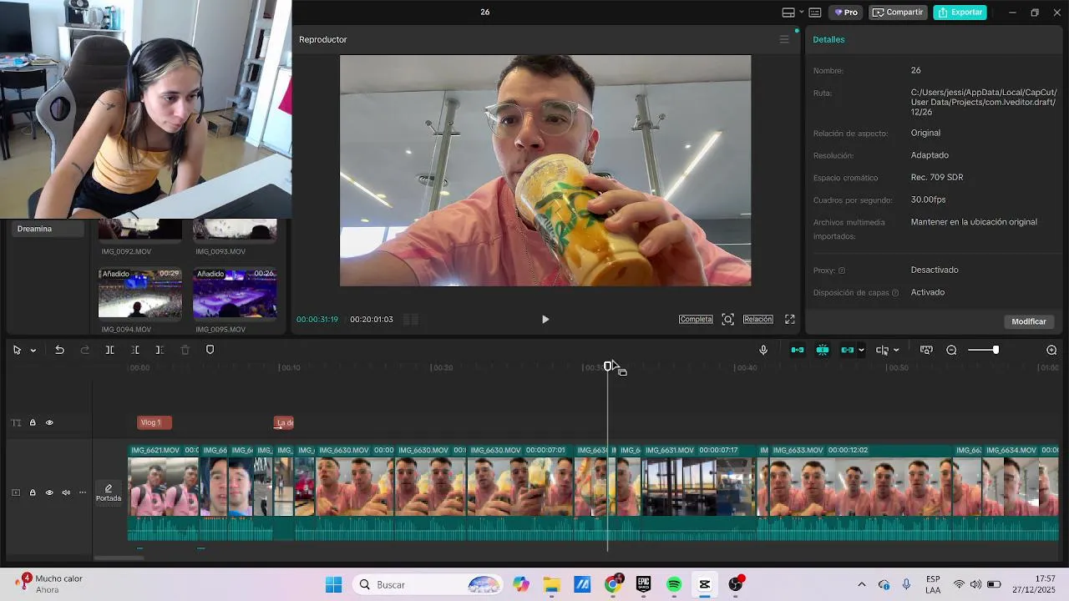
Task: Expand the layout dropdown arrow
Action: (x=801, y=13)
